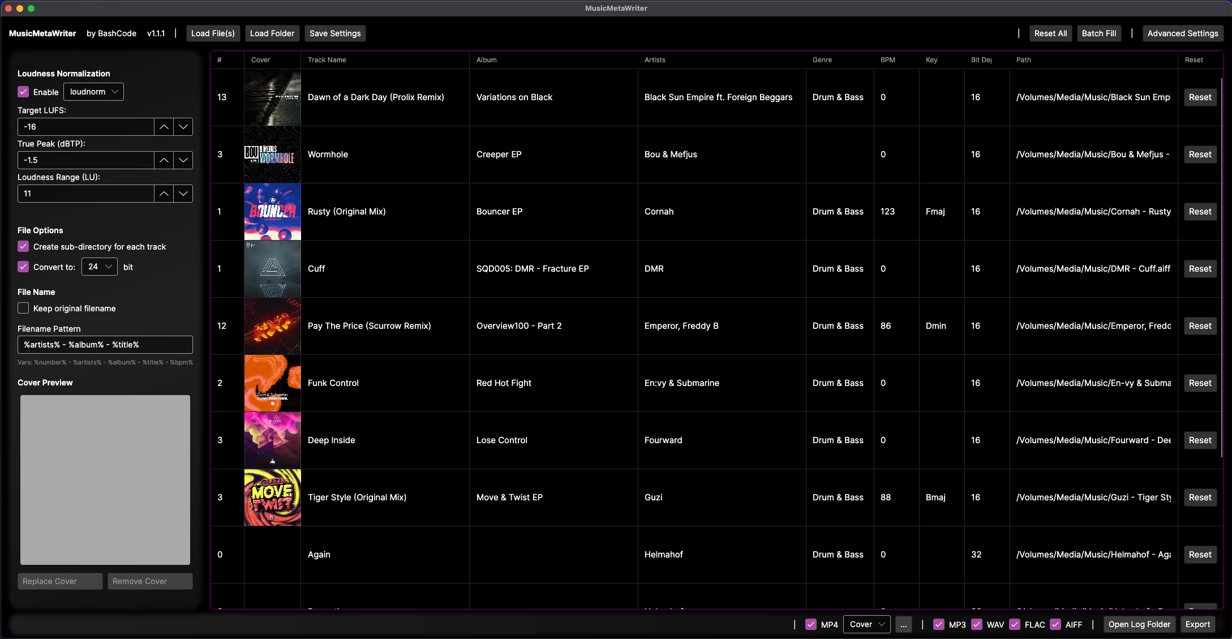Screen dimensions: 1232x639
Task: Expand the Convert to bit depth dropdown
Action: 100,267
